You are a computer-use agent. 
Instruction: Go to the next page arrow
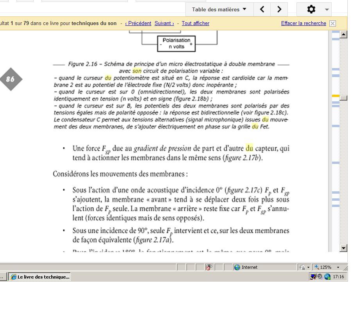(x=279, y=9)
